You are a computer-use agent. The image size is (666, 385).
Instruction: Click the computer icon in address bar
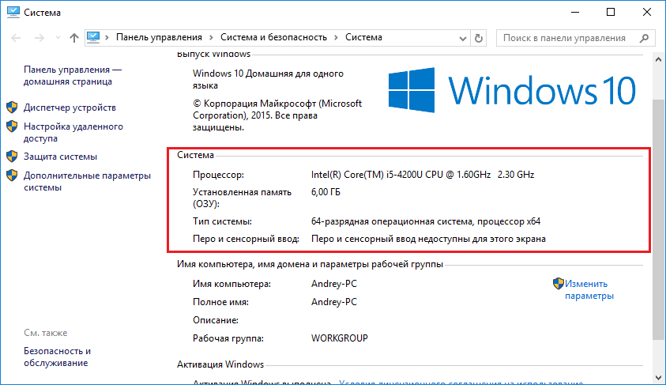tap(93, 37)
